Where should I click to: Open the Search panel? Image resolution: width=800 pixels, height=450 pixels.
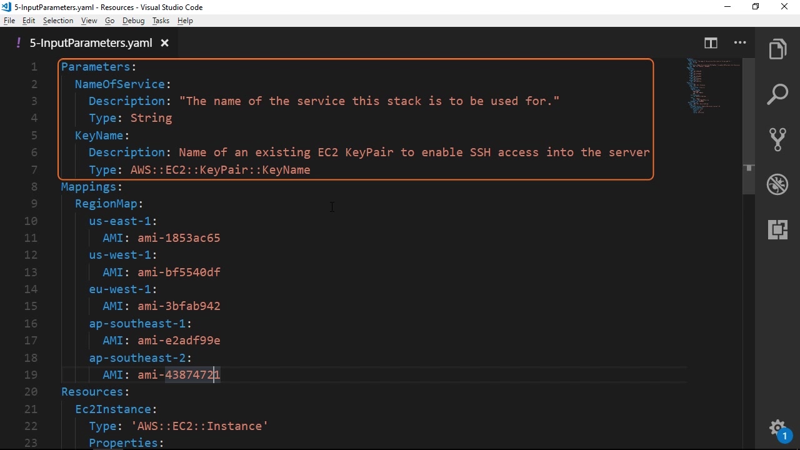pos(777,94)
